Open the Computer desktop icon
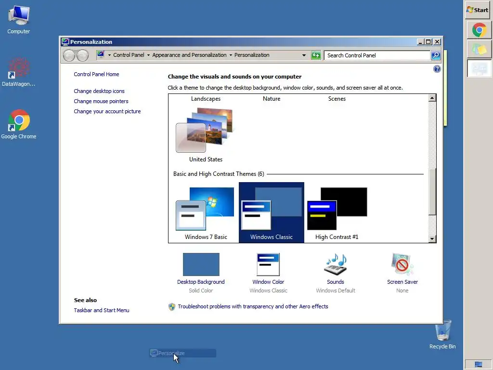The height and width of the screenshot is (370, 493). 19,19
